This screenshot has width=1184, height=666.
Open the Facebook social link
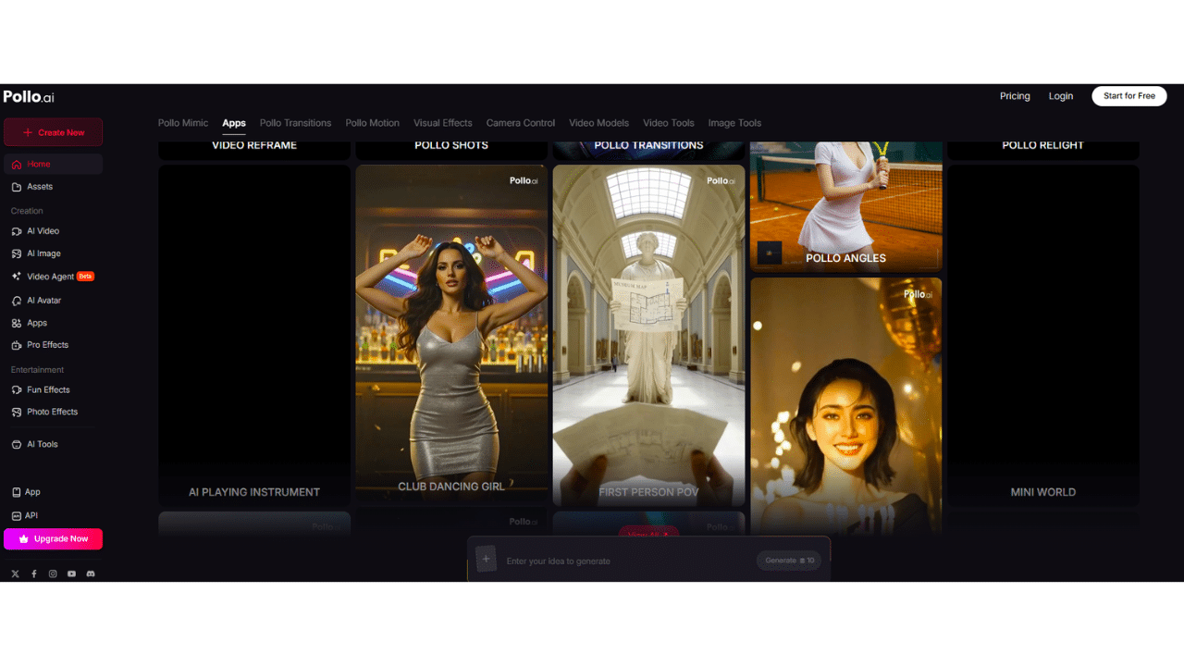pyautogui.click(x=34, y=574)
